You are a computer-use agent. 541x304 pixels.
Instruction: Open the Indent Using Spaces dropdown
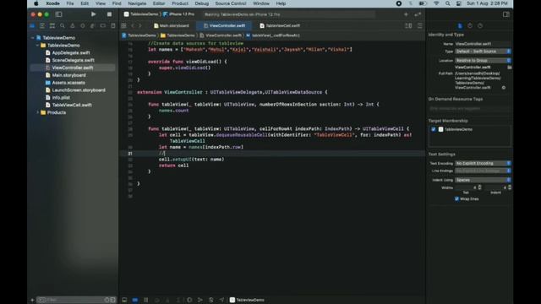tap(483, 180)
